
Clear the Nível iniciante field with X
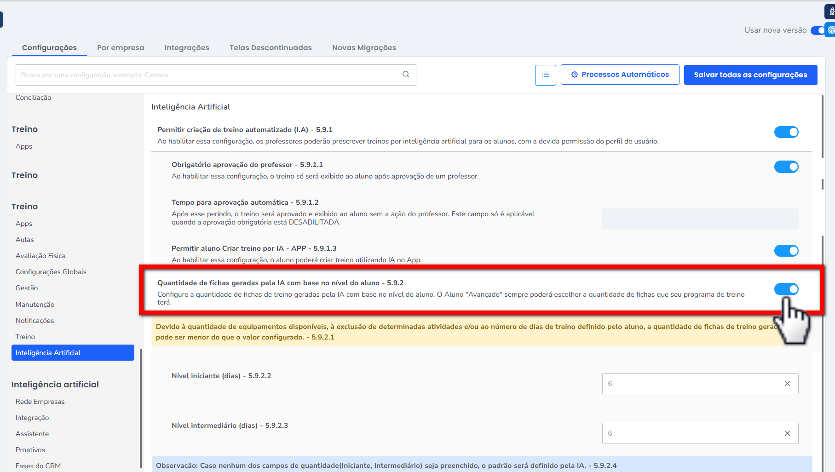click(x=787, y=384)
